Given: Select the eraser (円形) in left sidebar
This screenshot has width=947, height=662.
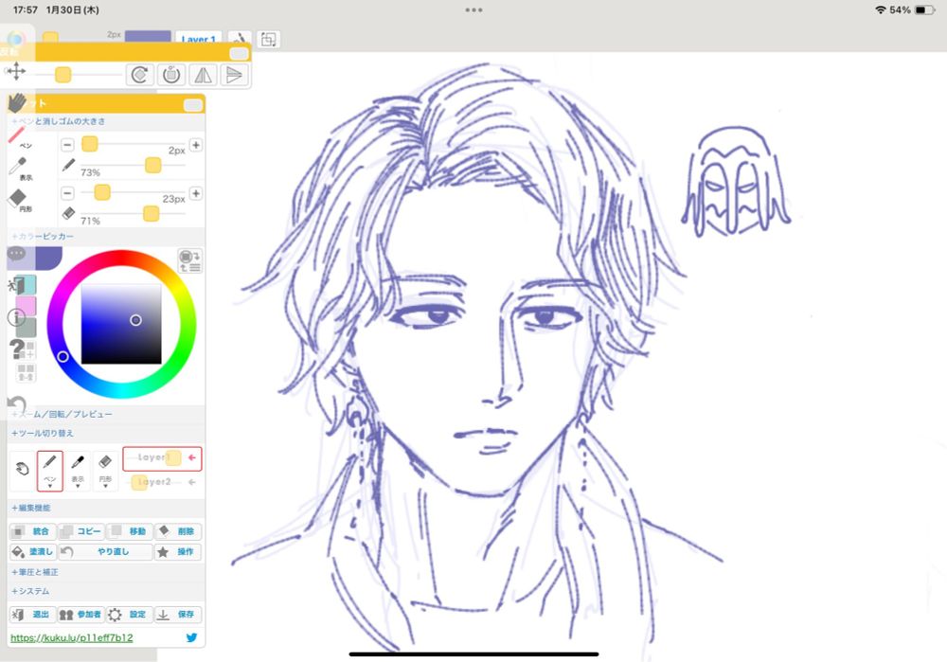Looking at the screenshot, I should 19,200.
